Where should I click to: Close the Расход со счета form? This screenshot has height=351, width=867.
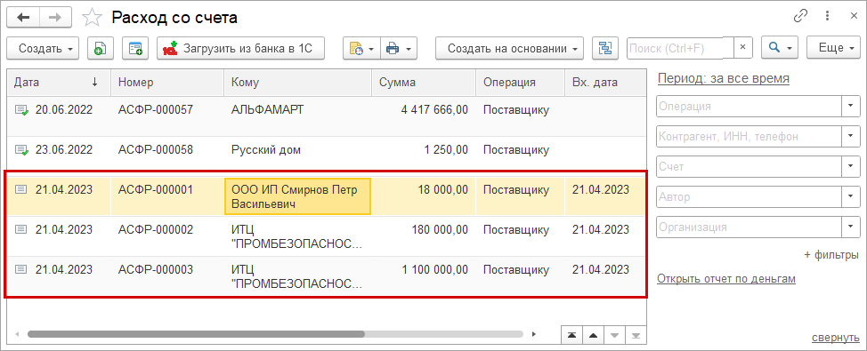coord(853,17)
